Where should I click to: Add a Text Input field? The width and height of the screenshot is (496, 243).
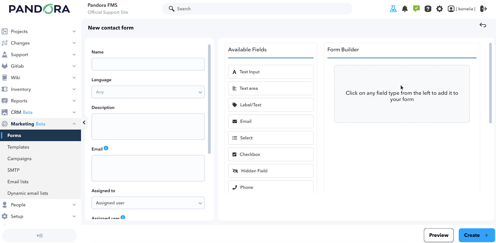tap(271, 72)
